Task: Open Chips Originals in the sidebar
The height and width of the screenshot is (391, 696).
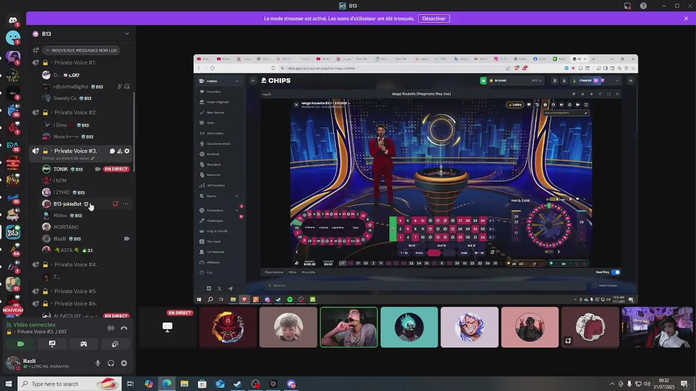Action: click(x=217, y=102)
